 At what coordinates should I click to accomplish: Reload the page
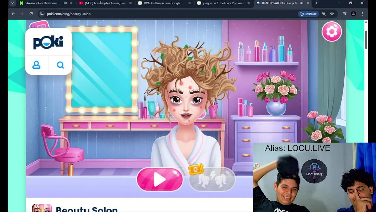pyautogui.click(x=31, y=14)
